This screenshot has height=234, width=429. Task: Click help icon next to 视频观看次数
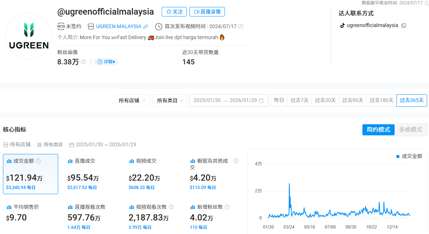(171, 207)
